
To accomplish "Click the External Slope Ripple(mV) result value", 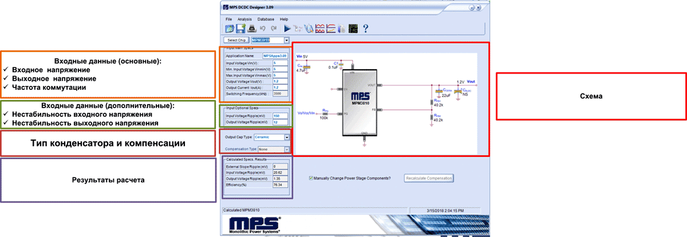I will pos(280,166).
